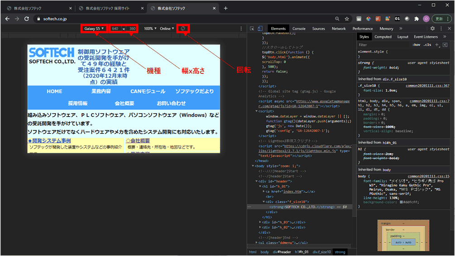Screen dimensions: 455x256
Task: Open the red striped extension icon
Action: tap(378, 19)
